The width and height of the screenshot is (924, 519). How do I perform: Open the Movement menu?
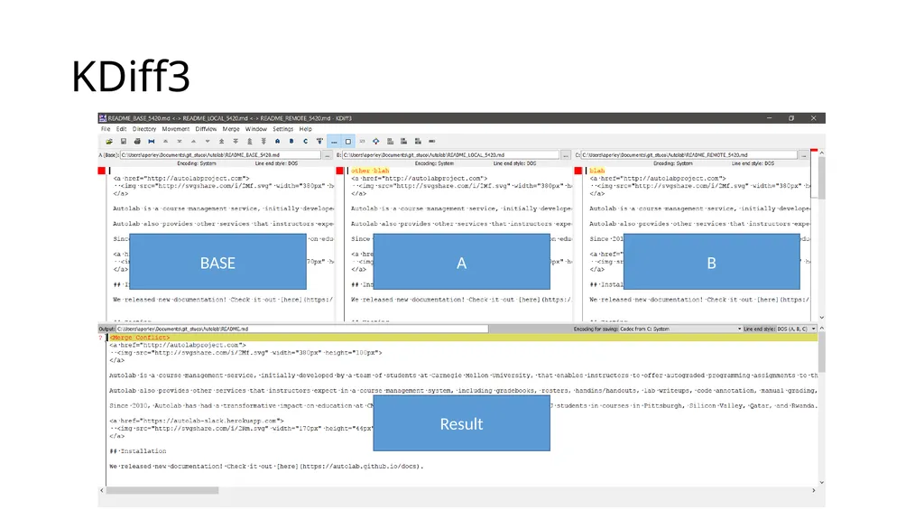pyautogui.click(x=176, y=128)
